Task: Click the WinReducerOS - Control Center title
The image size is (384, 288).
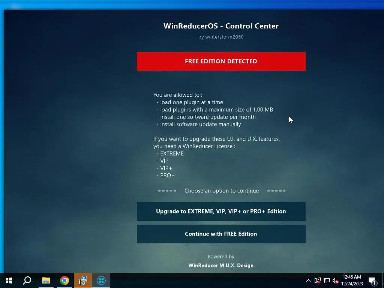Action: tap(221, 26)
